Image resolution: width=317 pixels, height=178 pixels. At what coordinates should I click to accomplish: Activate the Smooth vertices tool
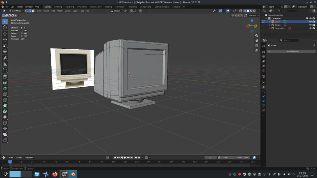(5, 117)
